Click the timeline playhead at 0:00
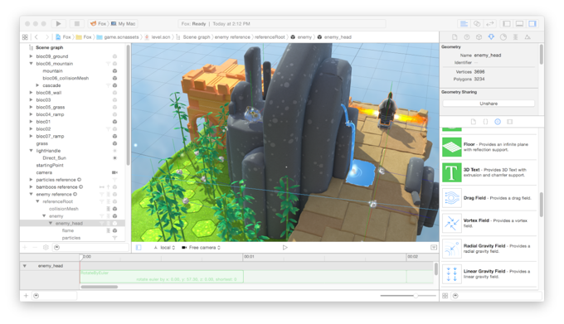The image size is (564, 324). pyautogui.click(x=80, y=257)
